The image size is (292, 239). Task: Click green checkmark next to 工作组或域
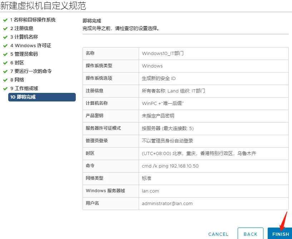[x=5, y=88]
